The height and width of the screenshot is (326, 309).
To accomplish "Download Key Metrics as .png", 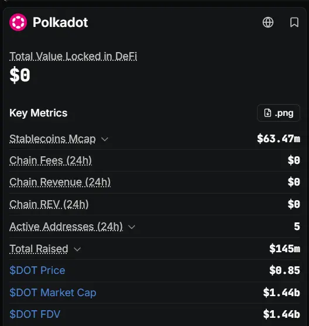I will point(279,113).
